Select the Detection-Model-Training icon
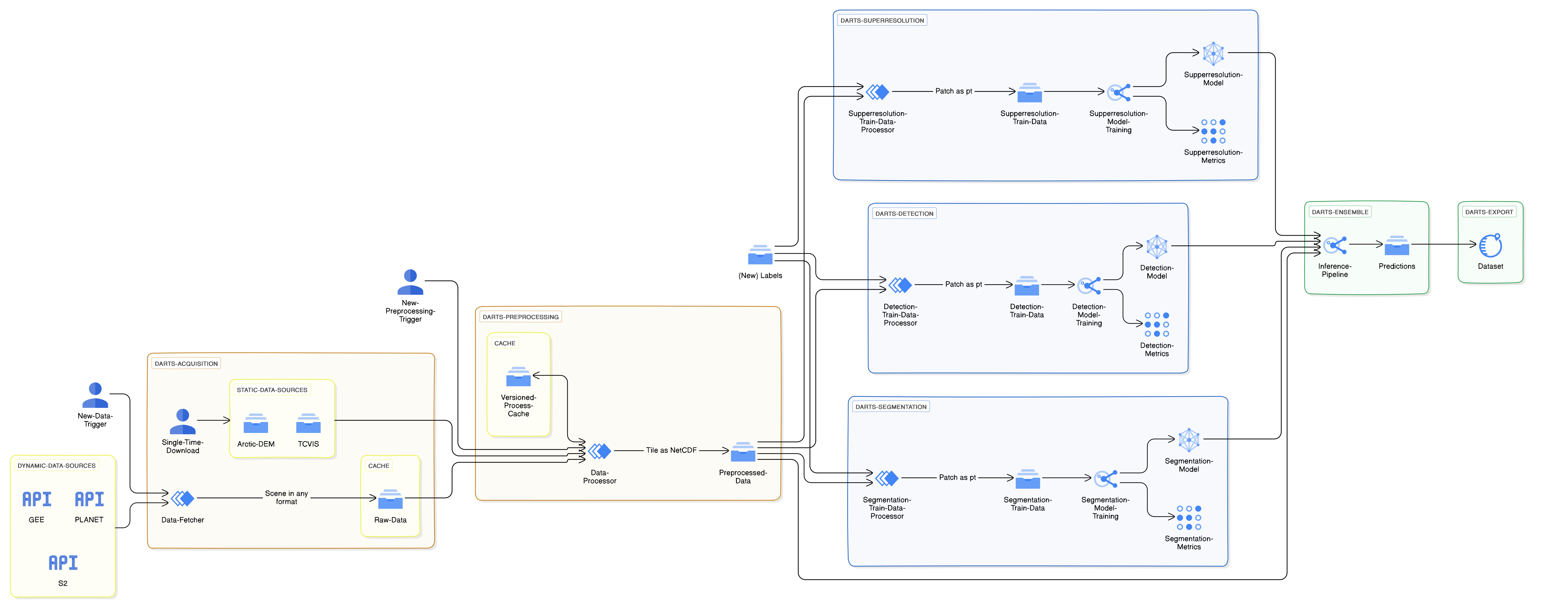Viewport: 1542px width, 616px height. [x=1089, y=285]
